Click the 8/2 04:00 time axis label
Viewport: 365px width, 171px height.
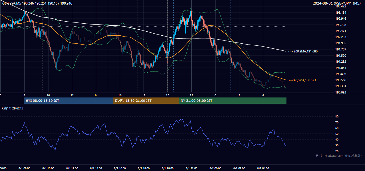pos(263,168)
